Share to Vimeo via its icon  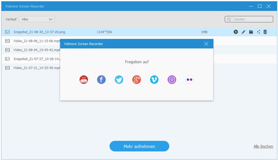154,80
